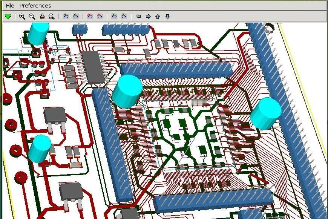
Task: Move view up with the up arrow
Action: click(158, 16)
